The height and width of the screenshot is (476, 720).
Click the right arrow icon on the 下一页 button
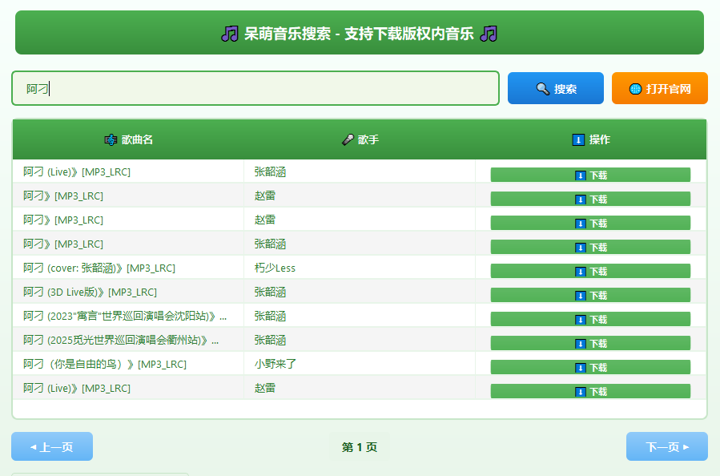[685, 446]
